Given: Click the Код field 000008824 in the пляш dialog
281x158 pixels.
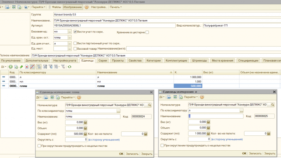Looking at the screenshot, I should click(x=141, y=116).
